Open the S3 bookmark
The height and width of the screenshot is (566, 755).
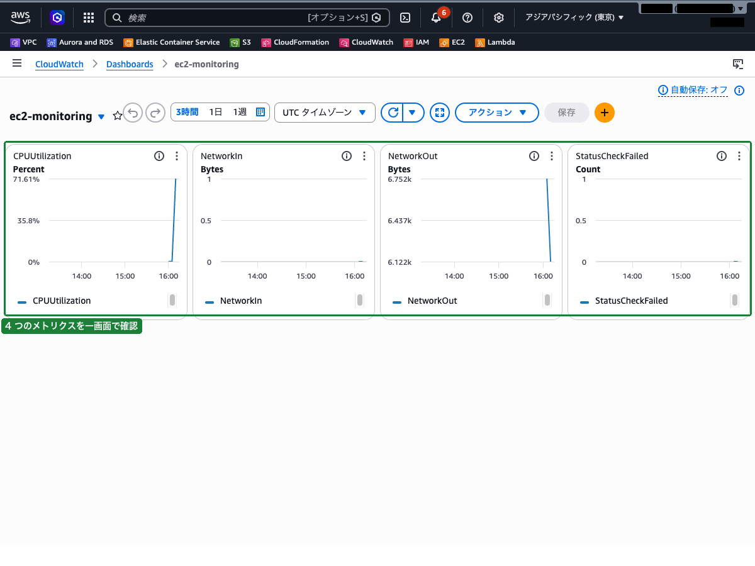pos(240,42)
